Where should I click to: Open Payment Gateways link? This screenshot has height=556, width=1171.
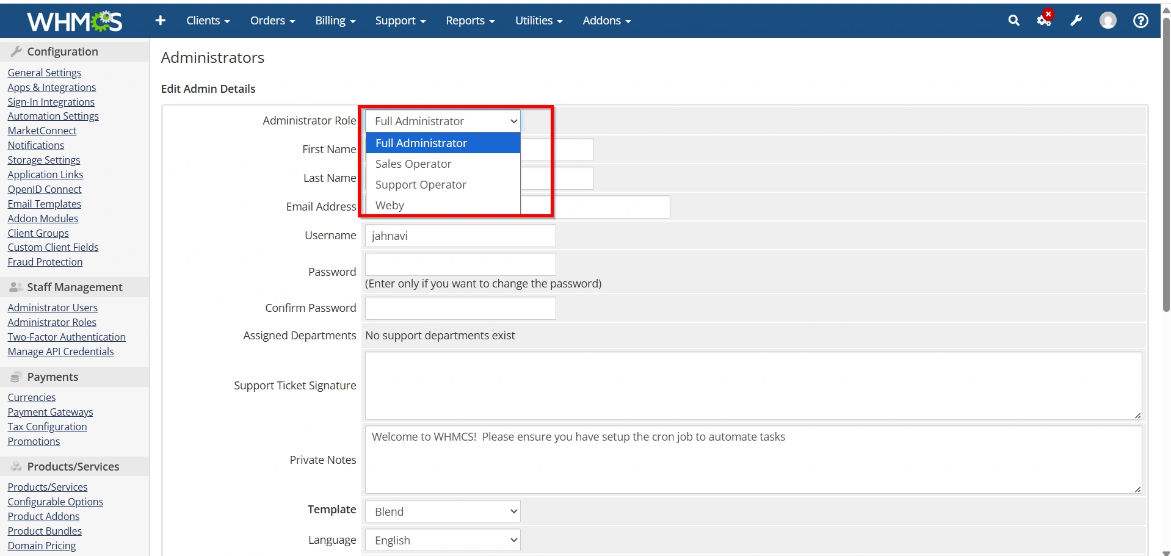click(50, 412)
